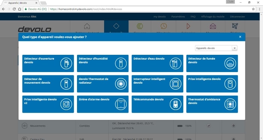Click the Thermostat d'ambiance devolo label

204,101
